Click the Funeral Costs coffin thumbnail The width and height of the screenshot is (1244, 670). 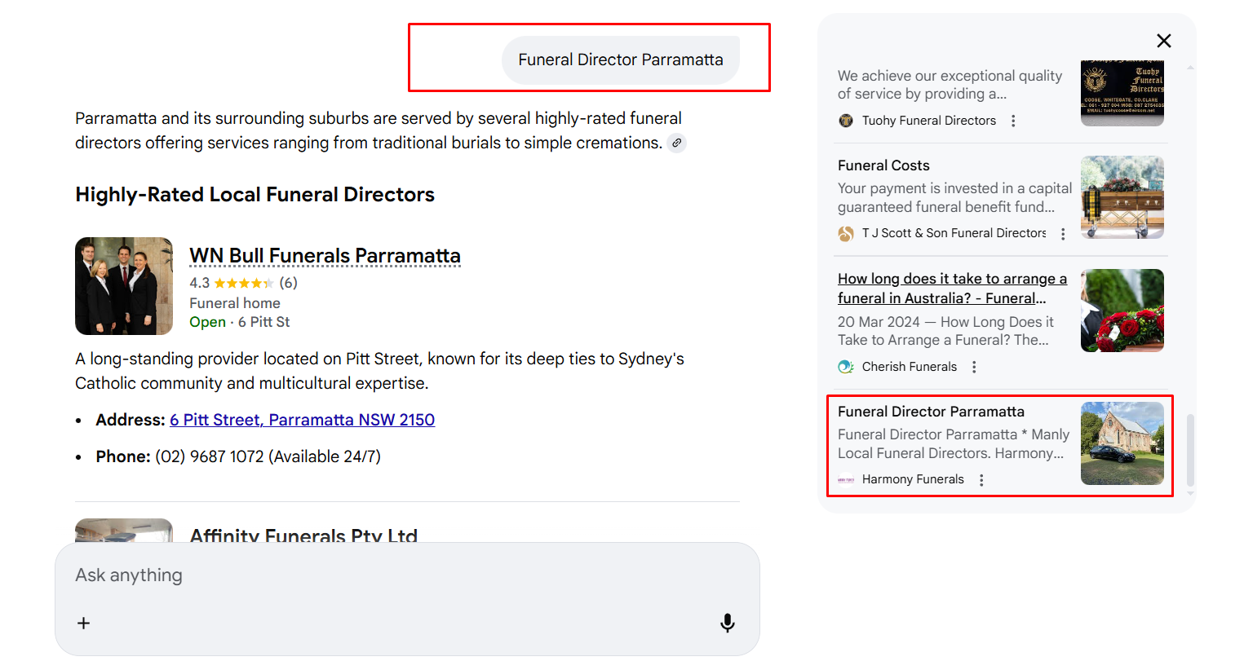(1122, 197)
